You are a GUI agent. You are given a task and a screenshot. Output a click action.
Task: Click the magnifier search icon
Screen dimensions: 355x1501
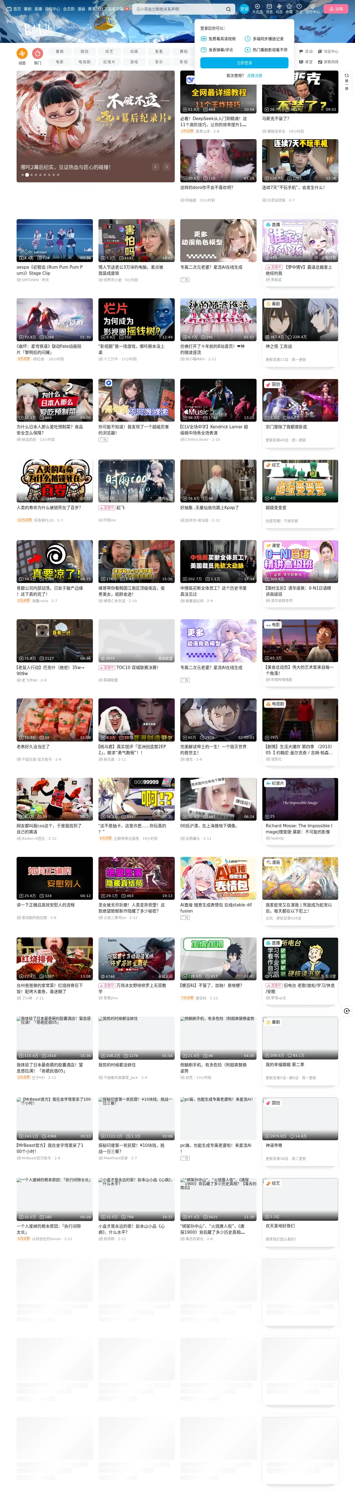(228, 9)
